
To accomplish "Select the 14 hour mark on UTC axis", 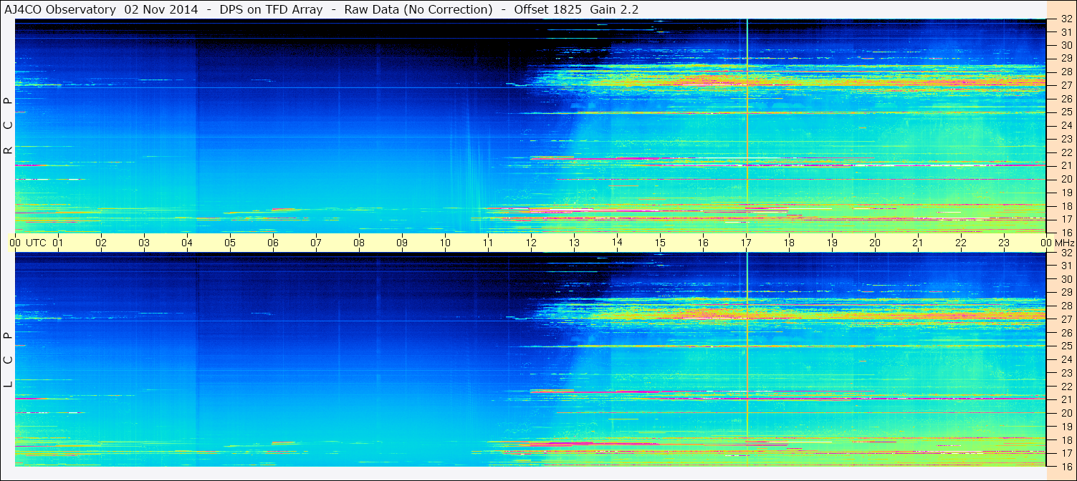I will click(617, 243).
